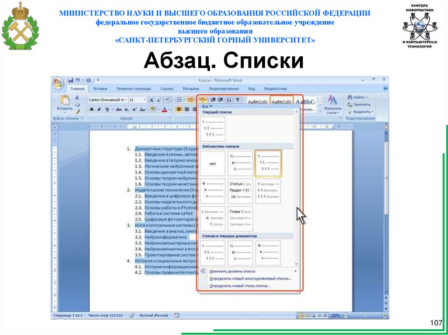
Task: Toggle the ruler corner tab selector
Action: (55, 126)
